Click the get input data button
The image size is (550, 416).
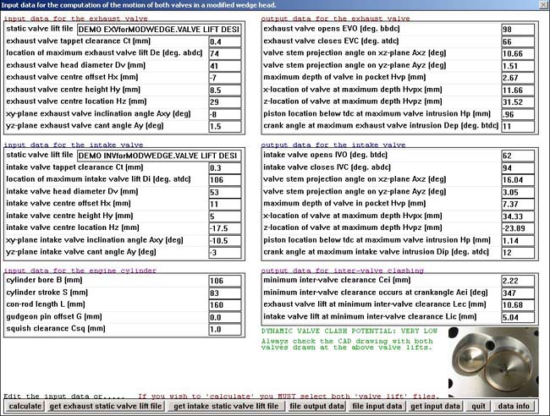435,406
